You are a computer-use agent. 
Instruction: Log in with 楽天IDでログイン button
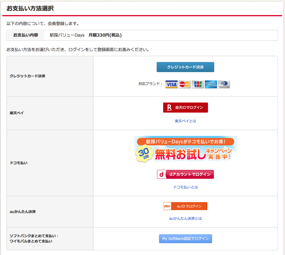point(185,108)
